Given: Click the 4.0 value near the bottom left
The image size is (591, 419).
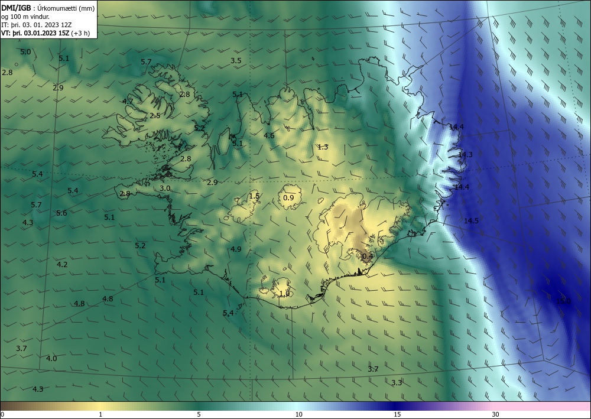Looking at the screenshot, I should pos(51,358).
